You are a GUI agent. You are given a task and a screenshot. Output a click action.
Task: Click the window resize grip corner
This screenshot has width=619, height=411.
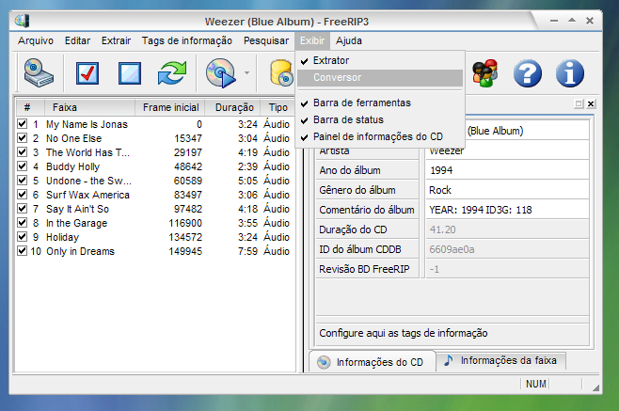point(595,388)
